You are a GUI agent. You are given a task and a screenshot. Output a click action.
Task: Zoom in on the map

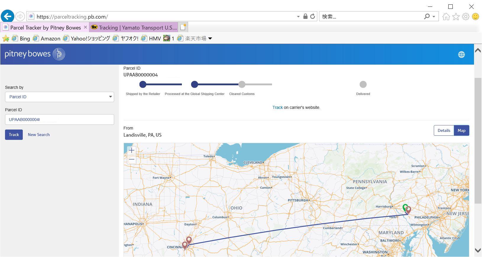pyautogui.click(x=132, y=150)
